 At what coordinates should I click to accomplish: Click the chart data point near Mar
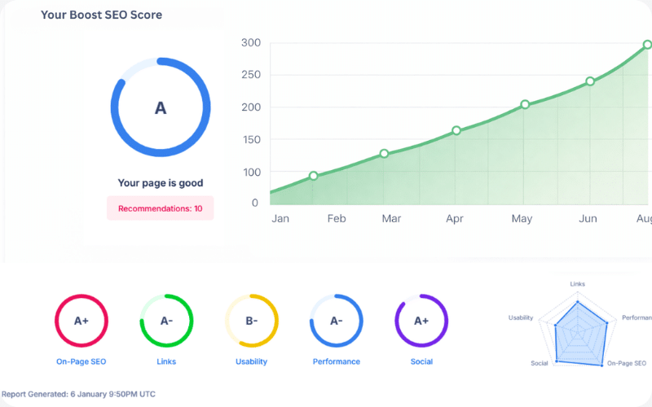[x=384, y=153]
